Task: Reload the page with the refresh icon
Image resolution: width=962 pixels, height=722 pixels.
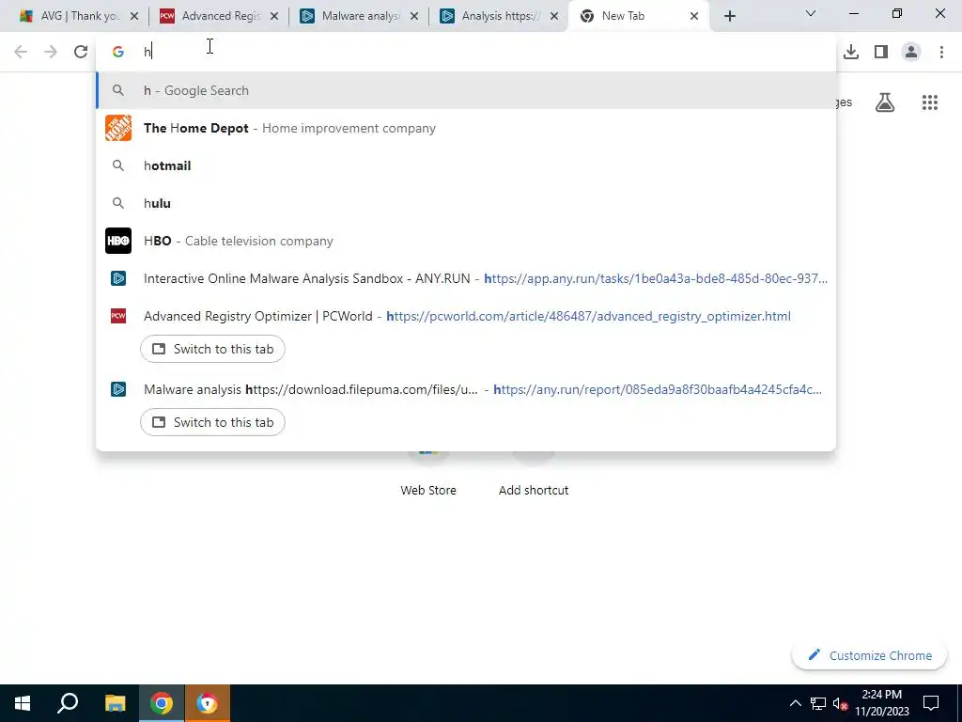Action: [81, 52]
